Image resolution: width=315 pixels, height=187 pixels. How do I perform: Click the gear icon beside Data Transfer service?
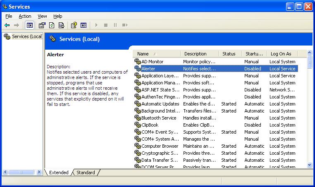pos(138,160)
